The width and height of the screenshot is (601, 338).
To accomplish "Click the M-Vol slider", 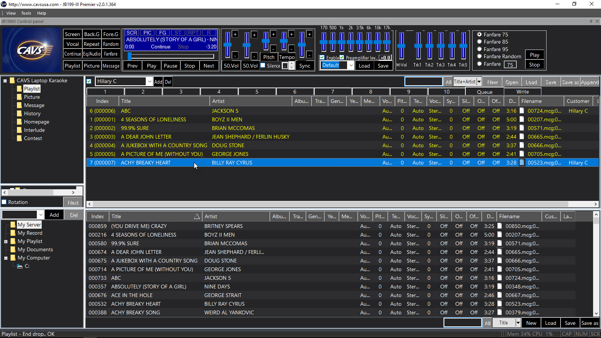I will coord(401,46).
